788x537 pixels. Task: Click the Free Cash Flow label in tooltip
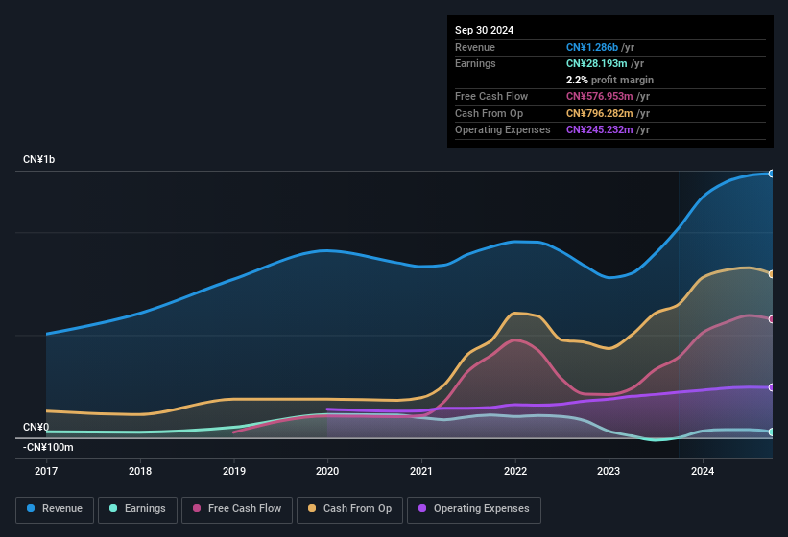coord(491,96)
